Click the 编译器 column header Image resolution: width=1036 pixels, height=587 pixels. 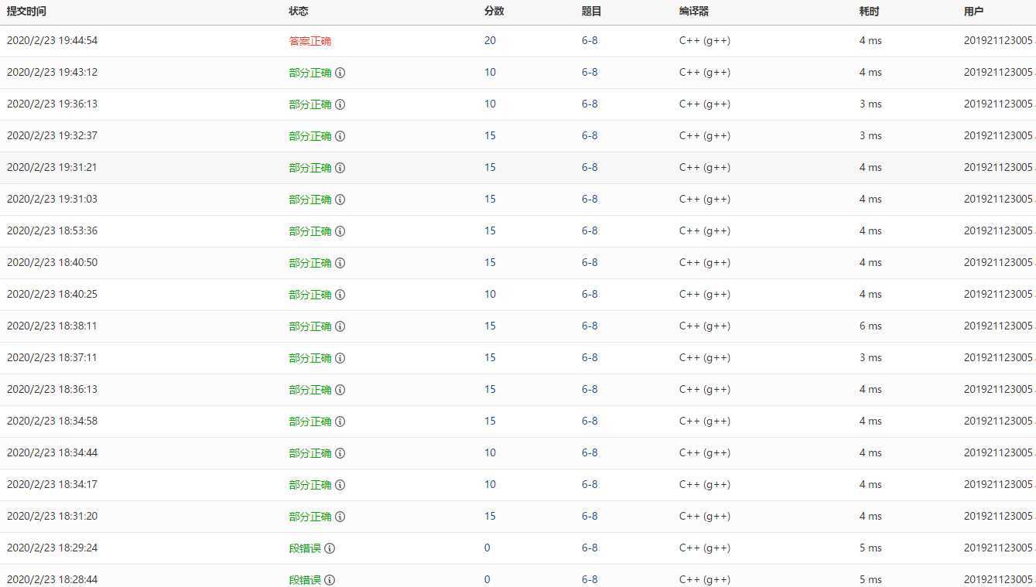click(694, 12)
